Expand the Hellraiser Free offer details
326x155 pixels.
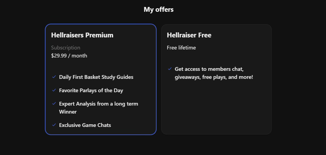(216, 79)
